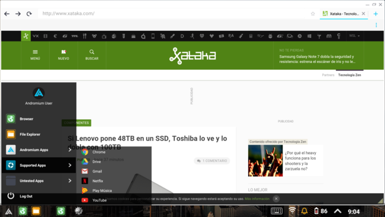Click battery 86 indicator
The image size is (385, 217).
coord(321,211)
